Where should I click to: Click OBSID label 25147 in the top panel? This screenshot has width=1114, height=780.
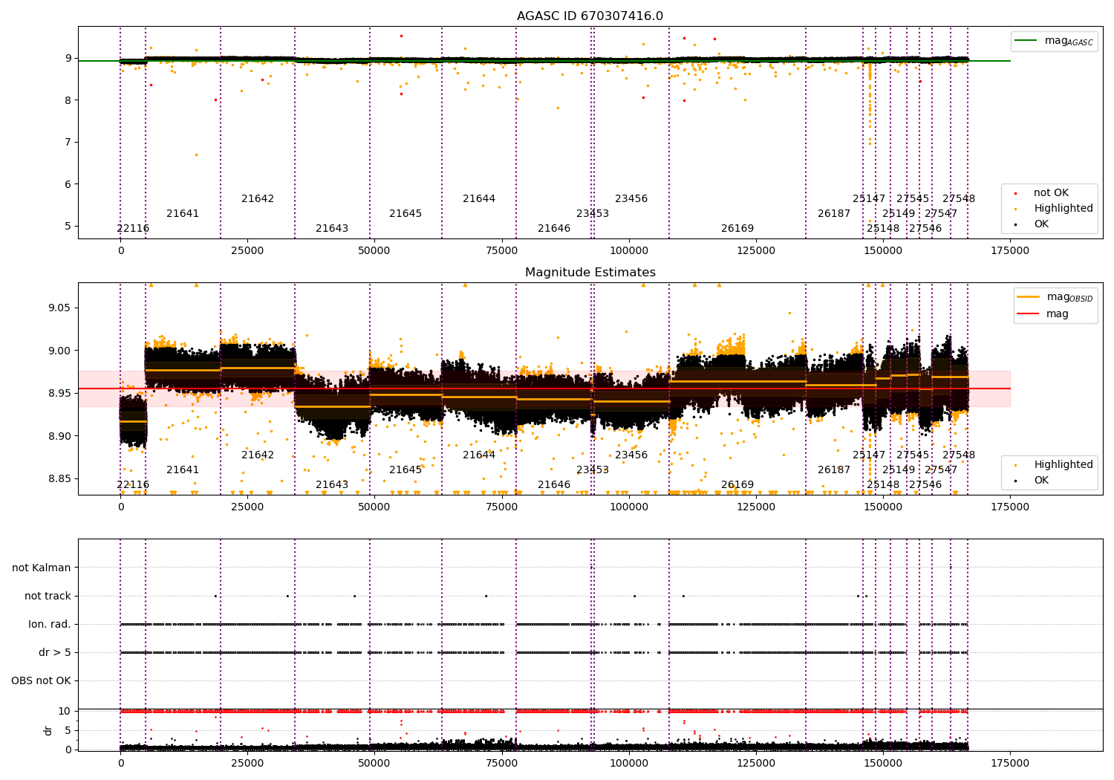click(869, 198)
